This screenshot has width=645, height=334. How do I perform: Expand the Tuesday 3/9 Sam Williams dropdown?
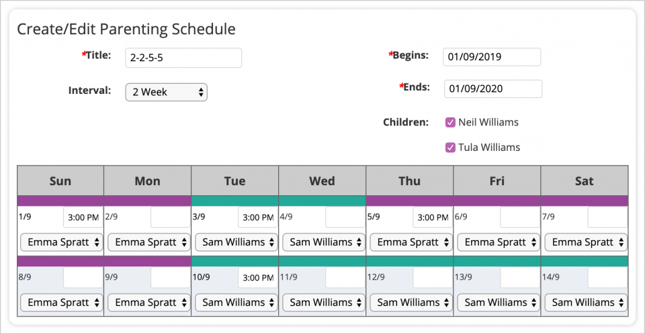[x=236, y=242]
